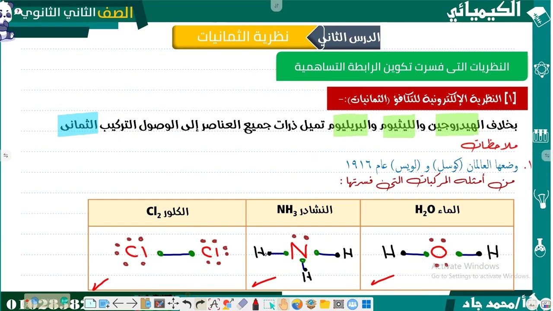Image resolution: width=553 pixels, height=311 pixels.
Task: Go to previous page with left arrow
Action: click(x=118, y=304)
